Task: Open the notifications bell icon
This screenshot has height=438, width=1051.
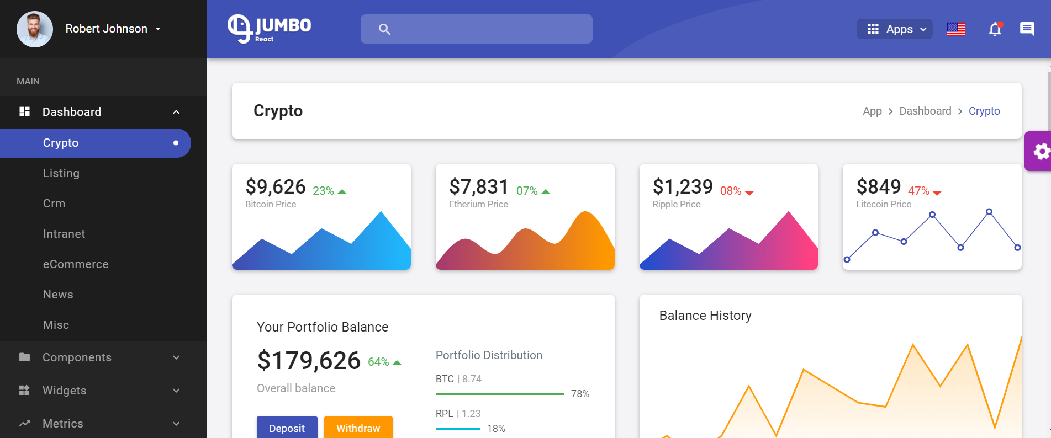Action: [x=995, y=29]
